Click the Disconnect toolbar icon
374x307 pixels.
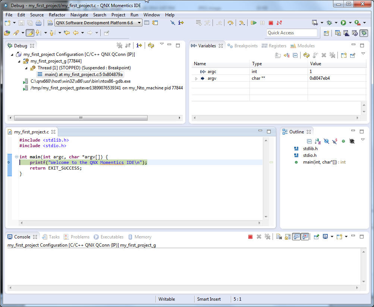279,23
